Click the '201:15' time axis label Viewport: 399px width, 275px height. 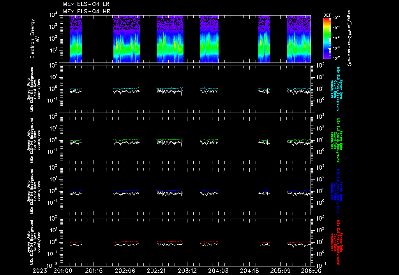point(94,271)
